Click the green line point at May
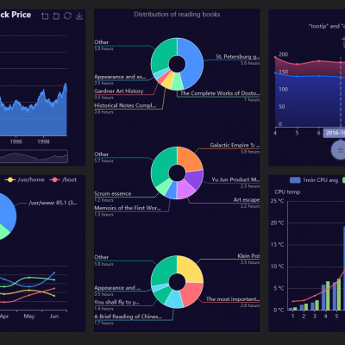Screen dimensions: 345x345 [x=29, y=278]
